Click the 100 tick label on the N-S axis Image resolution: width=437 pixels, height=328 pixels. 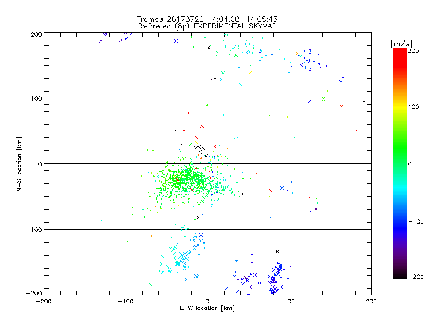[x=36, y=98]
